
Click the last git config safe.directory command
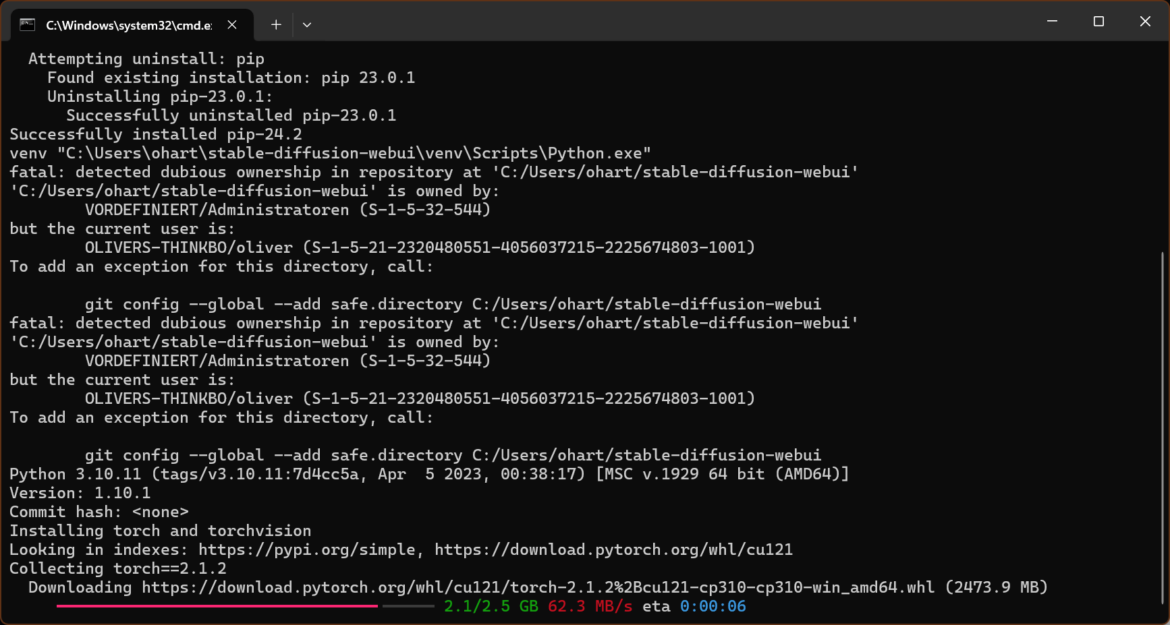click(453, 455)
